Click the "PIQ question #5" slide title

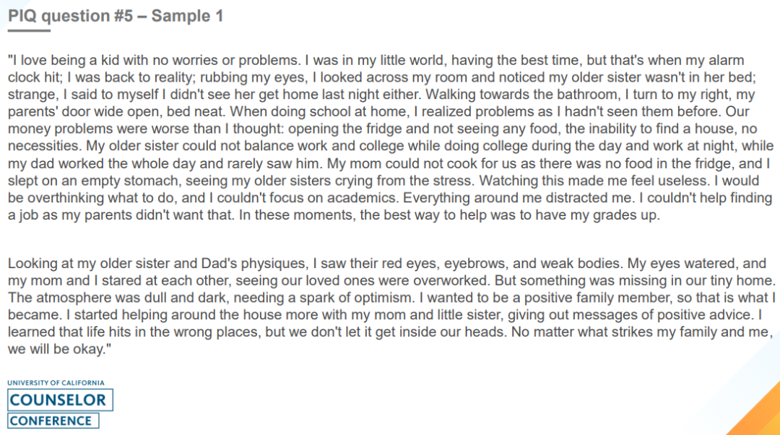tap(71, 16)
